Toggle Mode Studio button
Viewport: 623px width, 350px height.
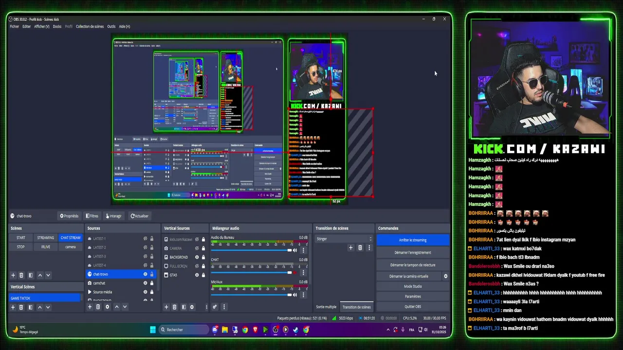pyautogui.click(x=413, y=286)
